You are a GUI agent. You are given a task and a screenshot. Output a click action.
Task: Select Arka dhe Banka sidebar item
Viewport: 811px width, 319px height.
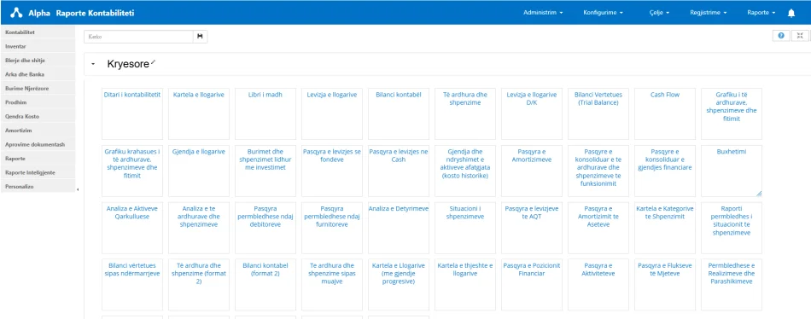pyautogui.click(x=38, y=74)
